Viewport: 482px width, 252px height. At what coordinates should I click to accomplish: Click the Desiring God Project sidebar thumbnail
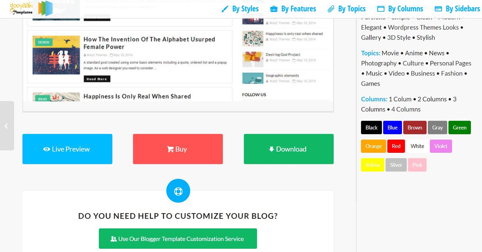253,59
